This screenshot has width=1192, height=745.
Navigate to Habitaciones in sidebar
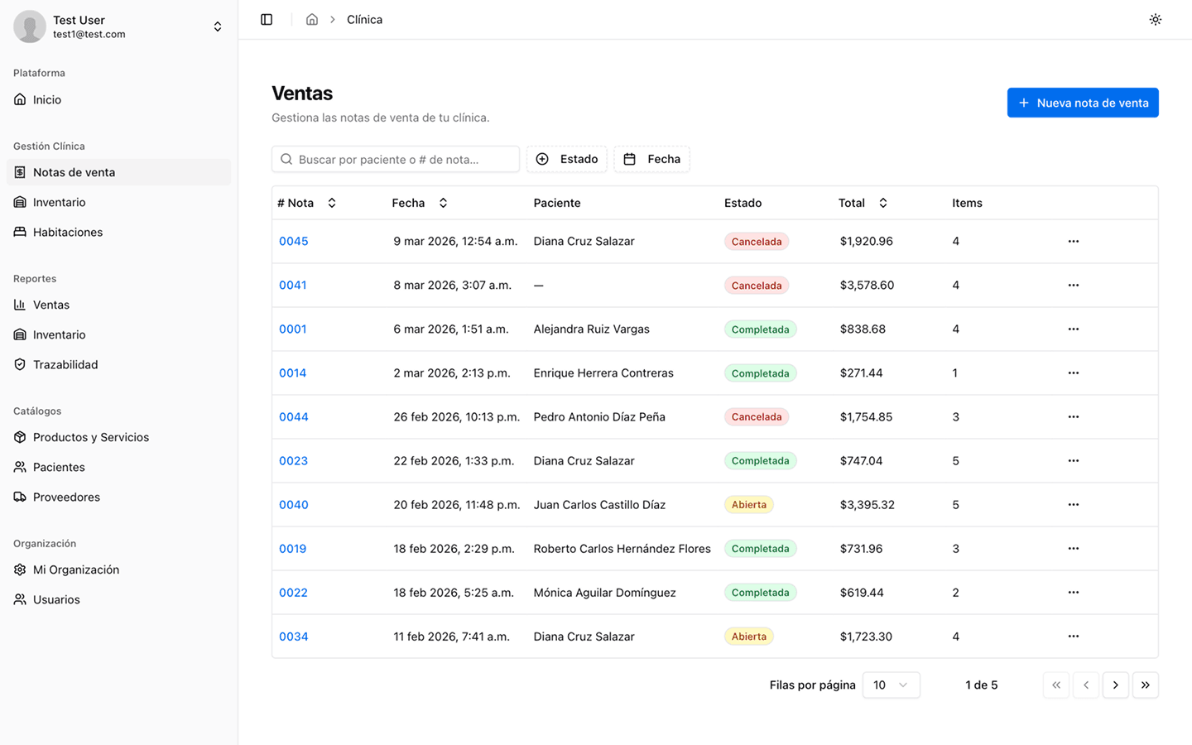(68, 232)
